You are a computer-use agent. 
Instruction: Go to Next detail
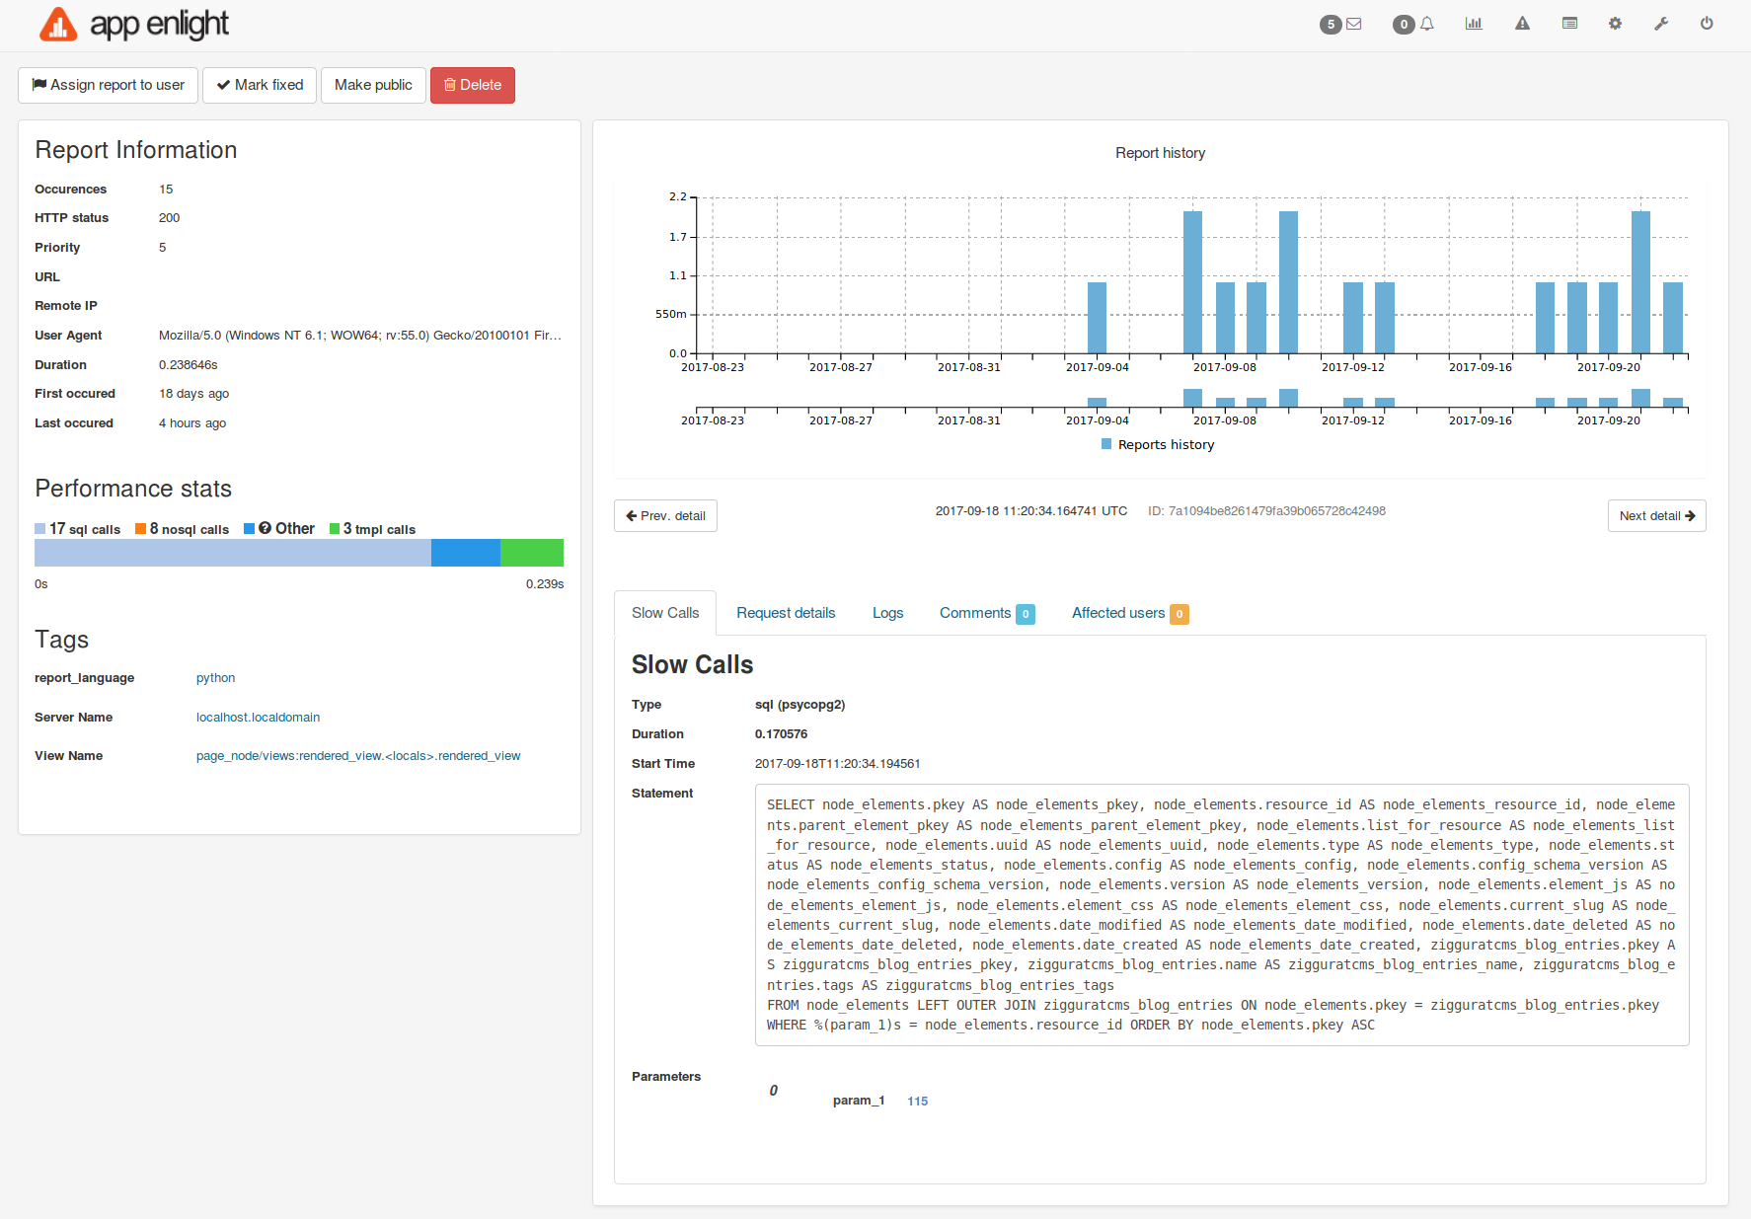click(1656, 516)
